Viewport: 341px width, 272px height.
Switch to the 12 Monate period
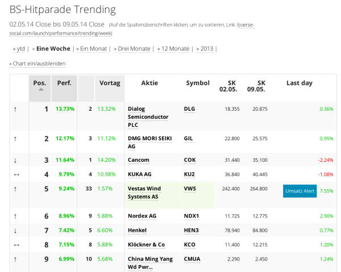(x=173, y=49)
